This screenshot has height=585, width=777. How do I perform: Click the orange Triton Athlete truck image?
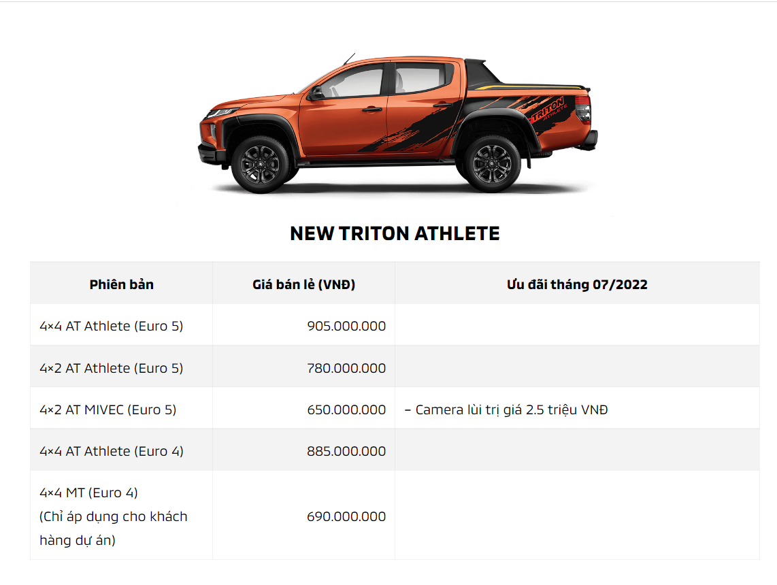pyautogui.click(x=397, y=124)
